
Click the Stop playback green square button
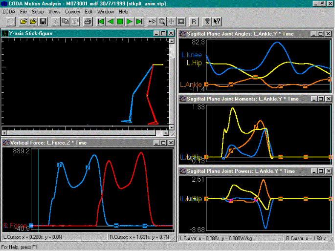tap(120, 21)
